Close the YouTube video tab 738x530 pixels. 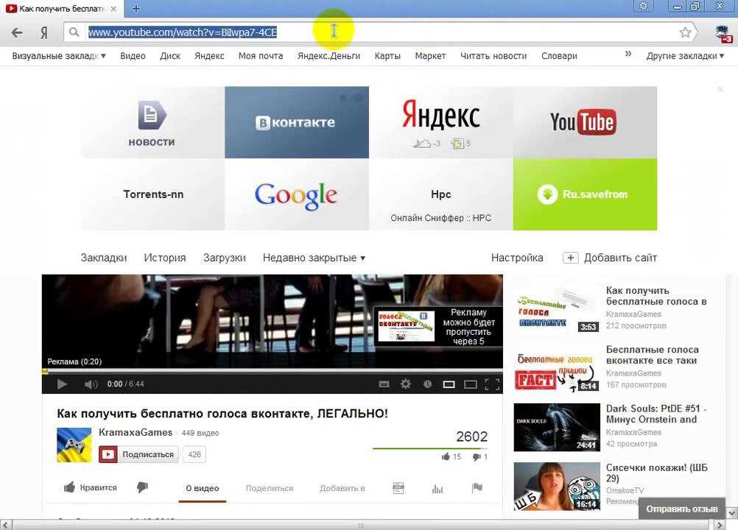[x=113, y=8]
